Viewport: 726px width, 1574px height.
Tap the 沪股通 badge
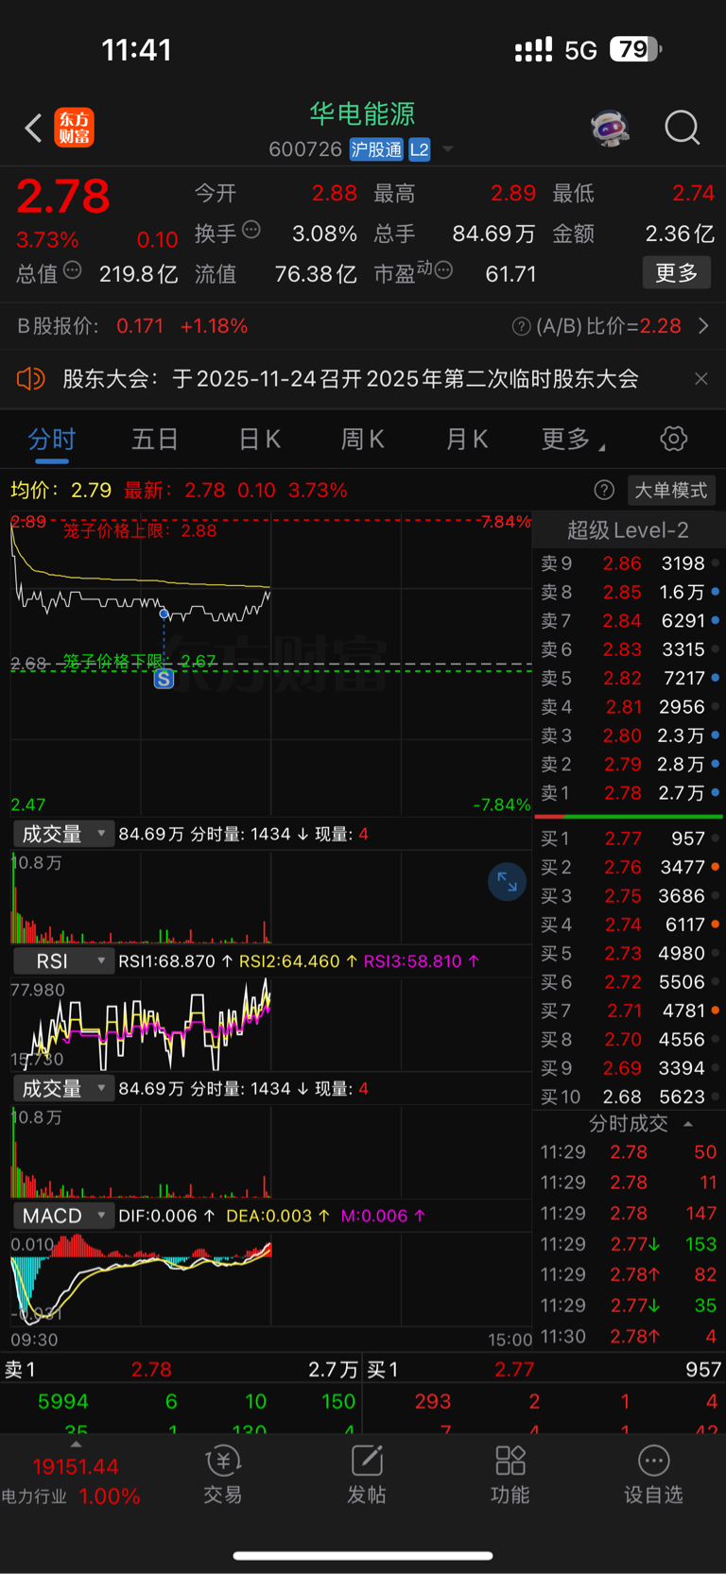(376, 149)
